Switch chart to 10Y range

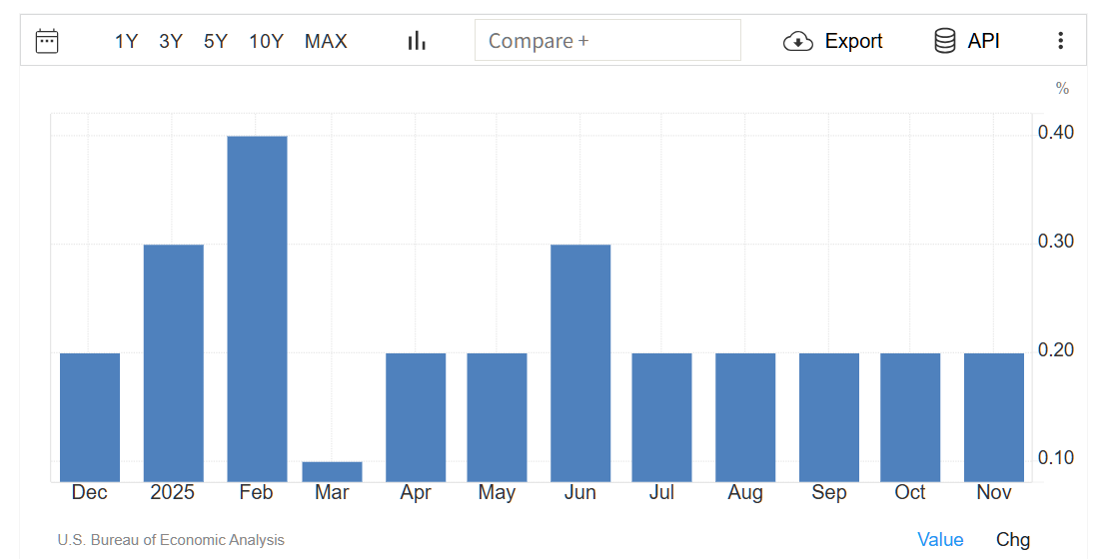(267, 41)
